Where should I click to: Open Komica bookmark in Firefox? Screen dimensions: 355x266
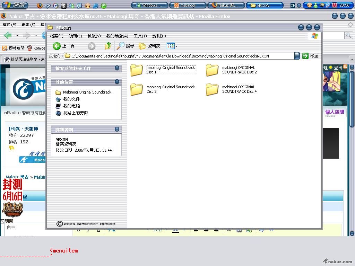point(36,48)
